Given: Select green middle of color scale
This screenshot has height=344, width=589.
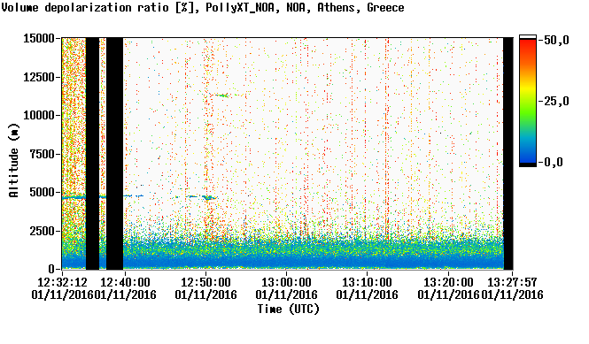Looking at the screenshot, I should (x=528, y=109).
